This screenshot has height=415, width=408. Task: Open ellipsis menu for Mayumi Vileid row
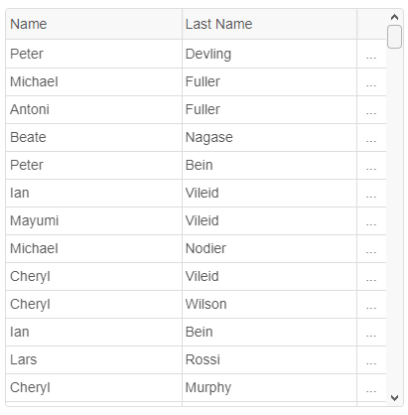point(371,221)
